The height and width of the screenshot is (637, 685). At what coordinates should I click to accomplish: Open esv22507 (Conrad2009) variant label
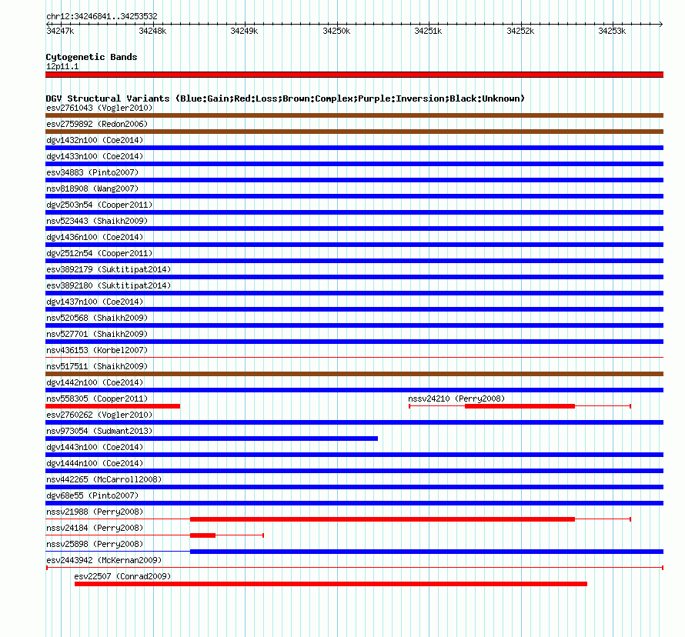coord(122,576)
